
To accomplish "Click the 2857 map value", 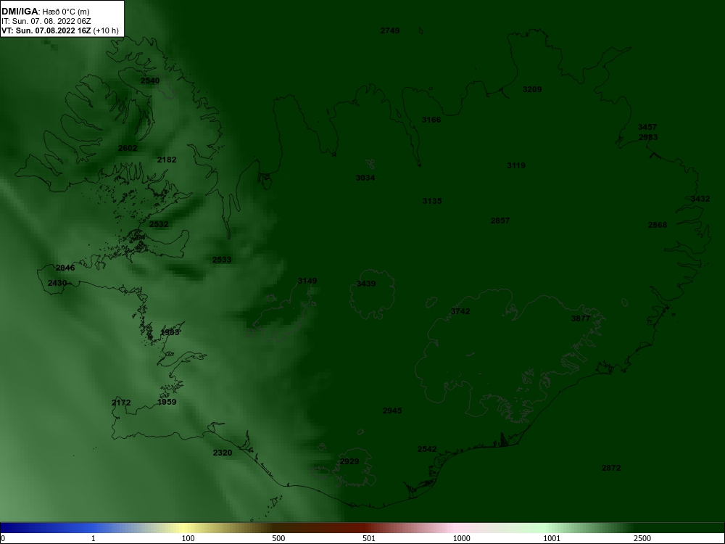I will 500,221.
